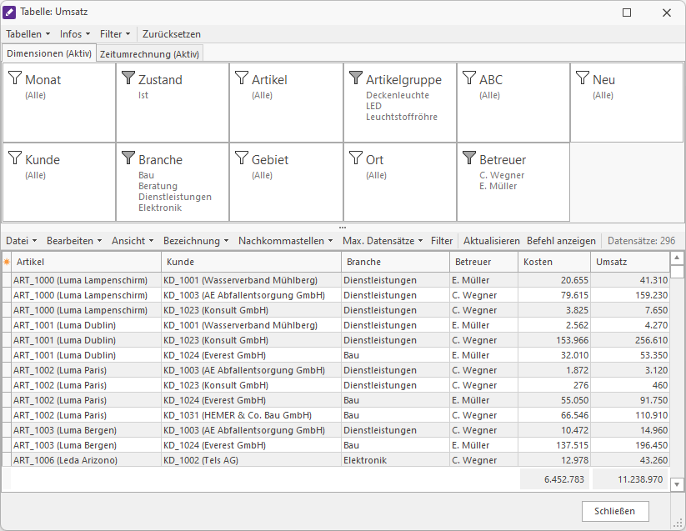
Task: Open the Tabellen dropdown menu
Action: click(x=28, y=34)
